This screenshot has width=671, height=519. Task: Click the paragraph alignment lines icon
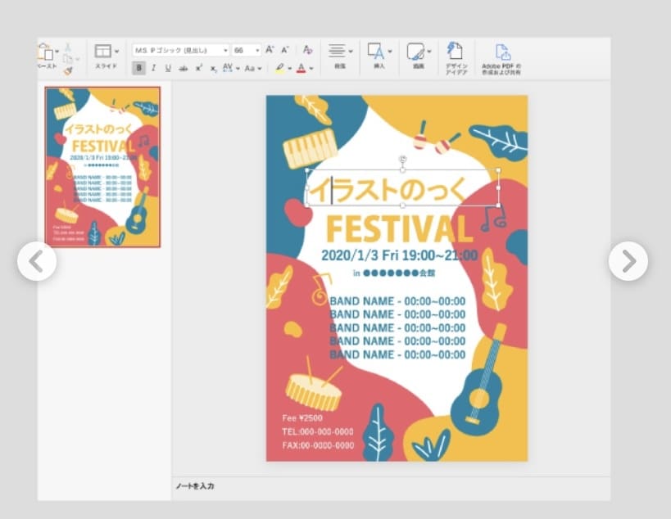click(x=337, y=51)
